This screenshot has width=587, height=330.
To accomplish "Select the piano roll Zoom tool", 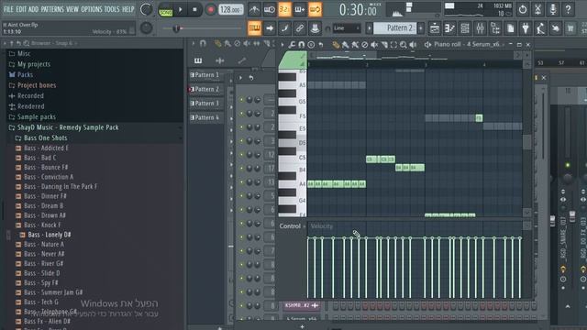I will 404,45.
